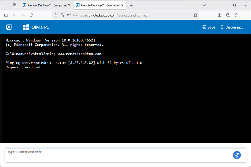Disconnect from the Olivia-PC session
Image resolution: width=251 pixels, height=167 pixels.
point(231,27)
